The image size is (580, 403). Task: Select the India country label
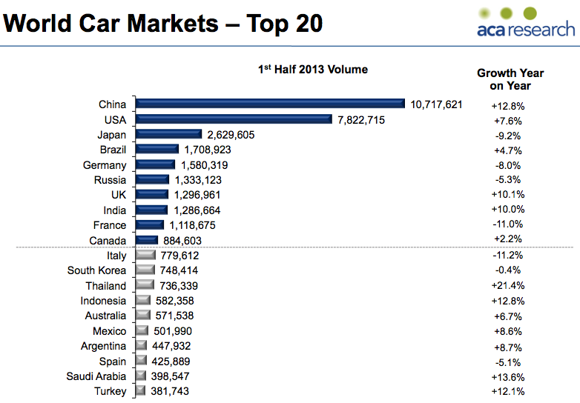point(113,210)
